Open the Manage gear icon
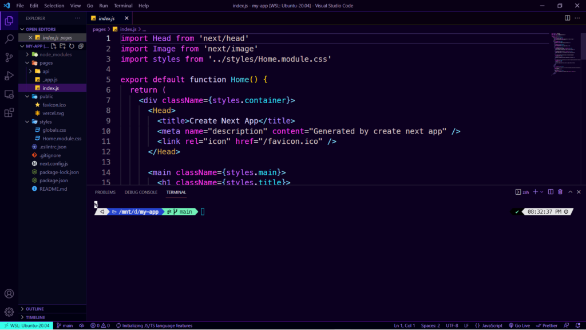Image resolution: width=586 pixels, height=330 pixels. coord(9,312)
